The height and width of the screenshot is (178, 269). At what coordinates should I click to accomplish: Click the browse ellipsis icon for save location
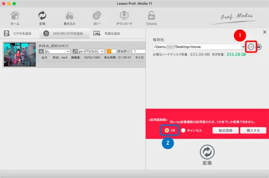pos(251,47)
